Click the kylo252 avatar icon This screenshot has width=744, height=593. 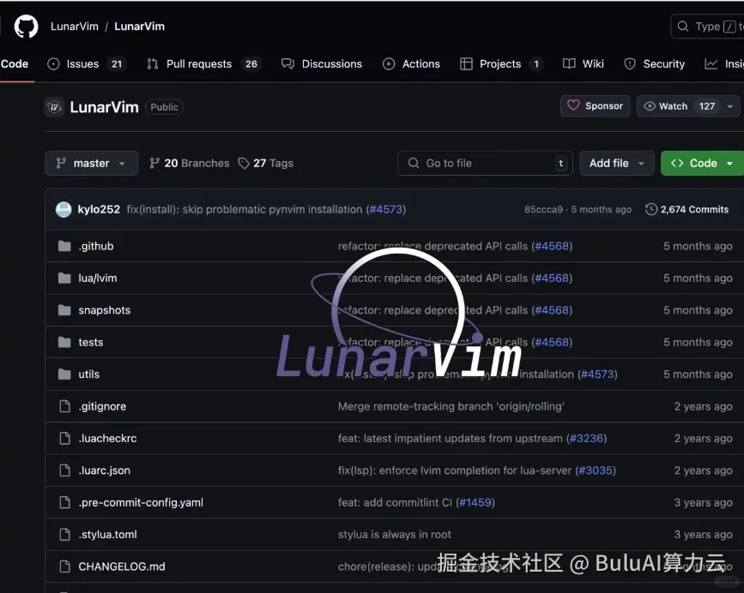(64, 209)
